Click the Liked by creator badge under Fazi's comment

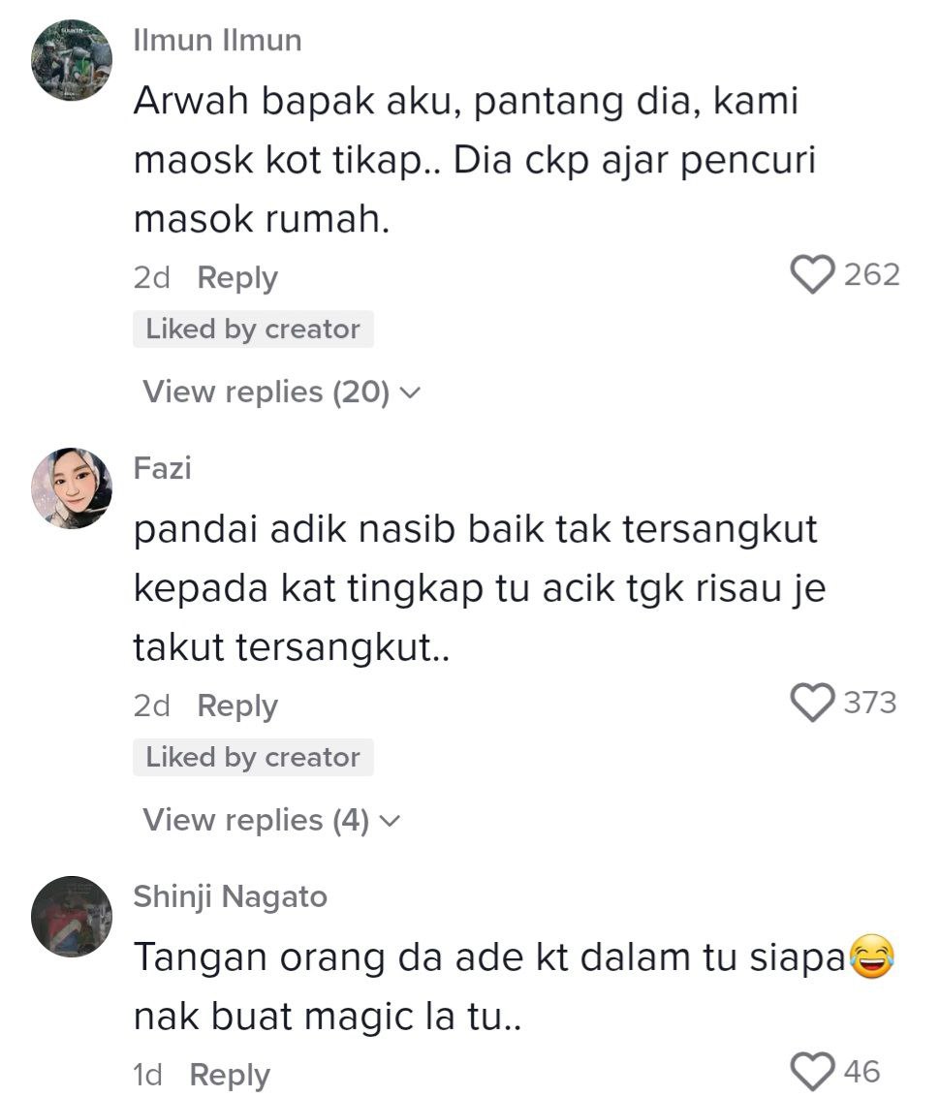[253, 757]
